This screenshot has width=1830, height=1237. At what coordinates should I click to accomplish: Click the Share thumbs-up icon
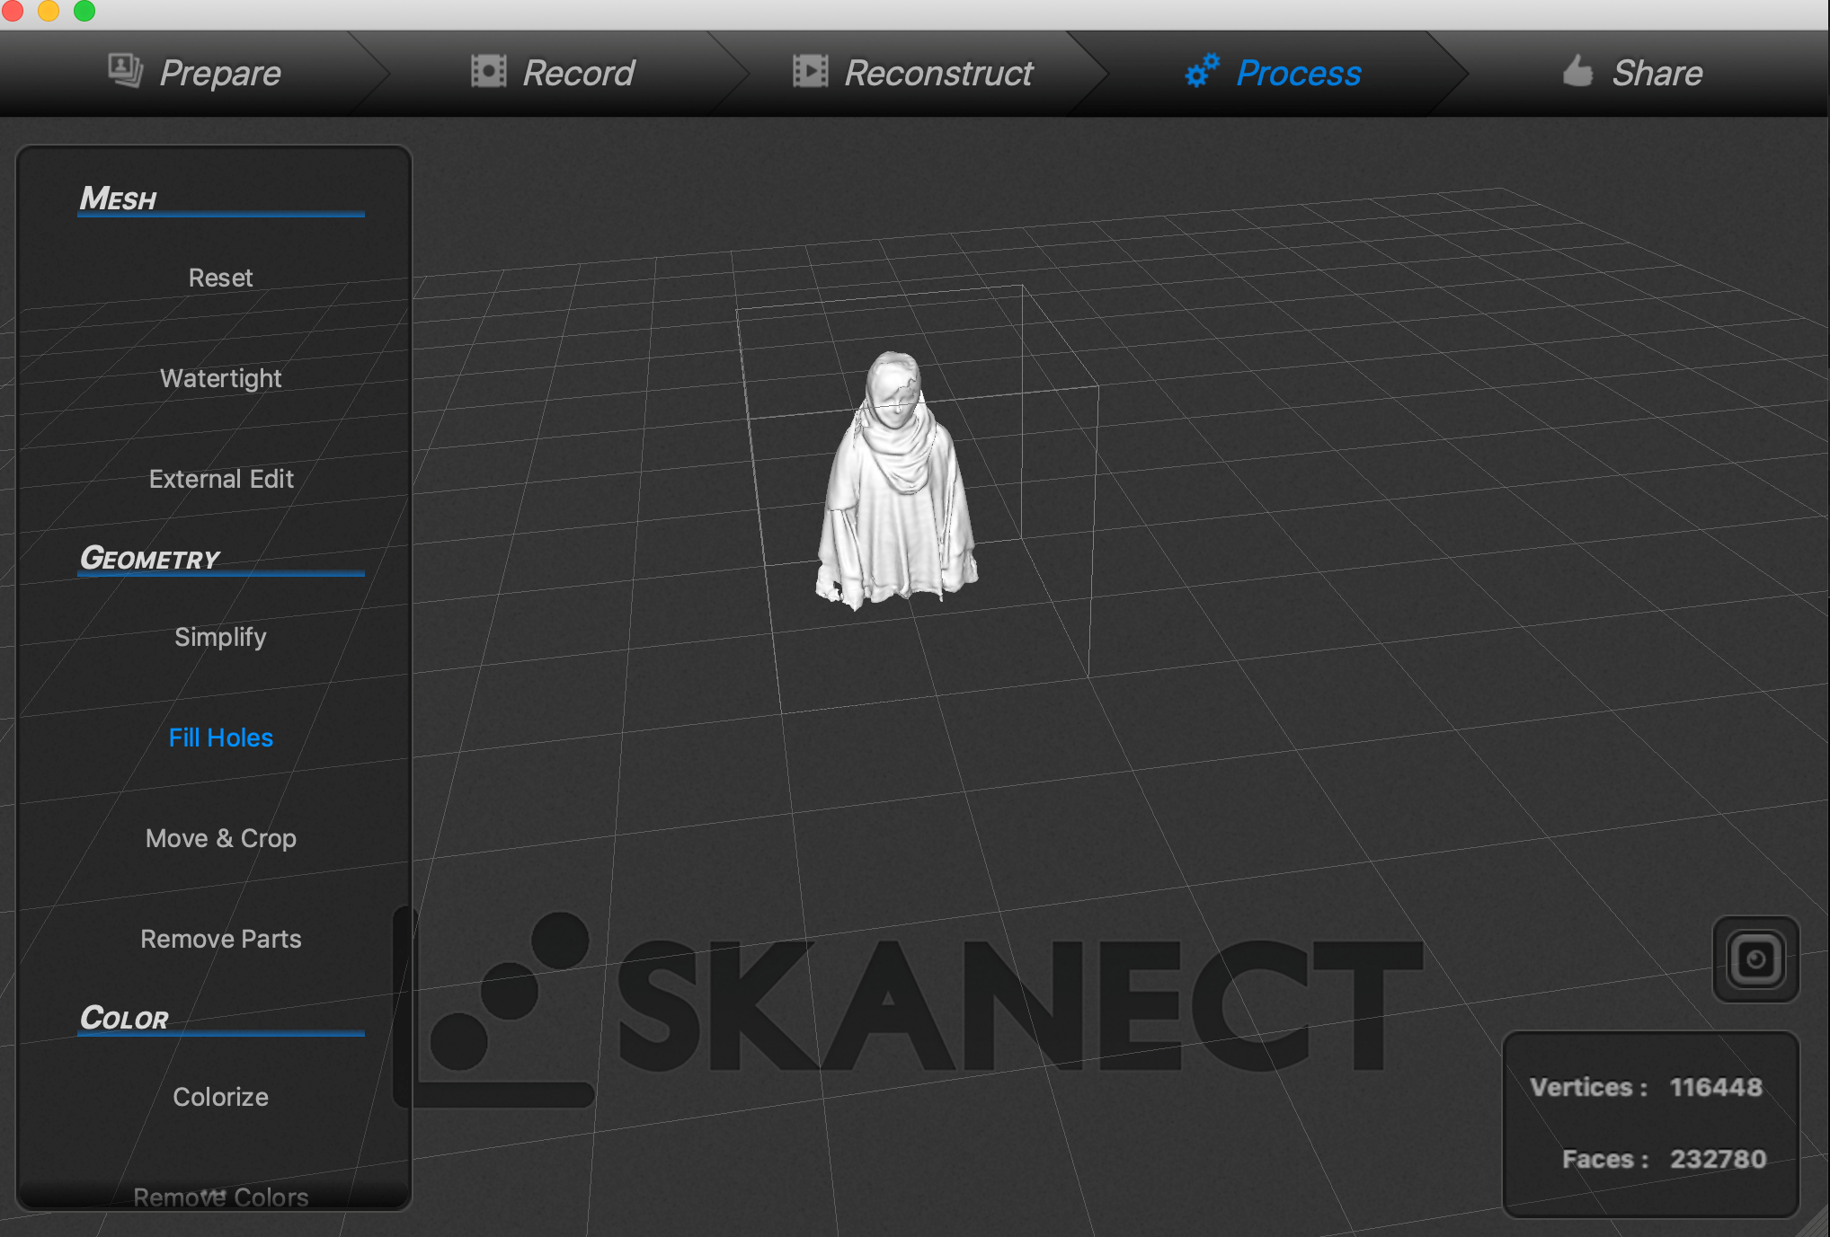tap(1577, 71)
